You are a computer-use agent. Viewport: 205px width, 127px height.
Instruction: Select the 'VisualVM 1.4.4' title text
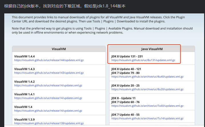pyautogui.click(x=25, y=57)
